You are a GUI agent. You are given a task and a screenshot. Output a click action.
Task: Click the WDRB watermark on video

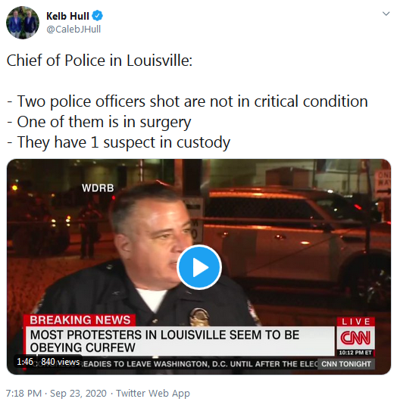click(98, 188)
